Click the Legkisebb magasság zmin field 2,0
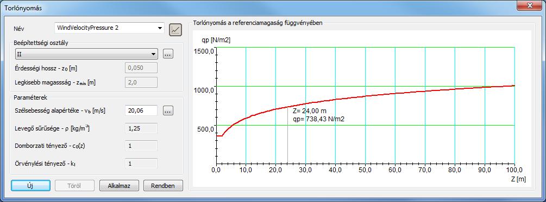 (141, 82)
